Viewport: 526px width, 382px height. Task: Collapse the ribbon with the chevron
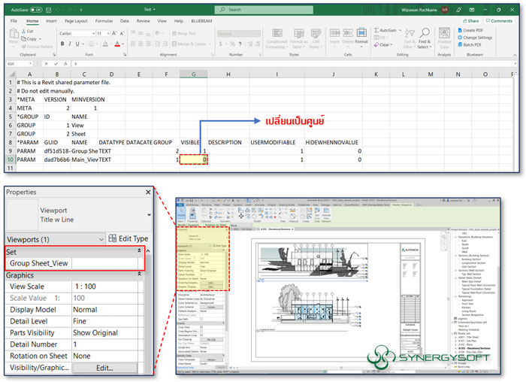(515, 55)
